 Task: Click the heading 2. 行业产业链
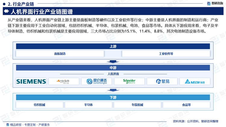coord(21,4)
